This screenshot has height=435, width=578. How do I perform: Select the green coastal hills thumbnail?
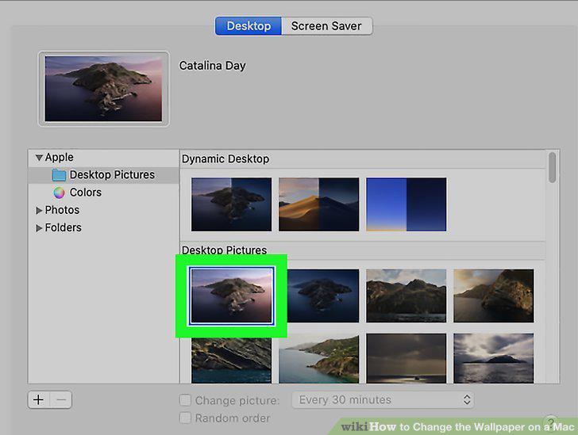click(319, 359)
